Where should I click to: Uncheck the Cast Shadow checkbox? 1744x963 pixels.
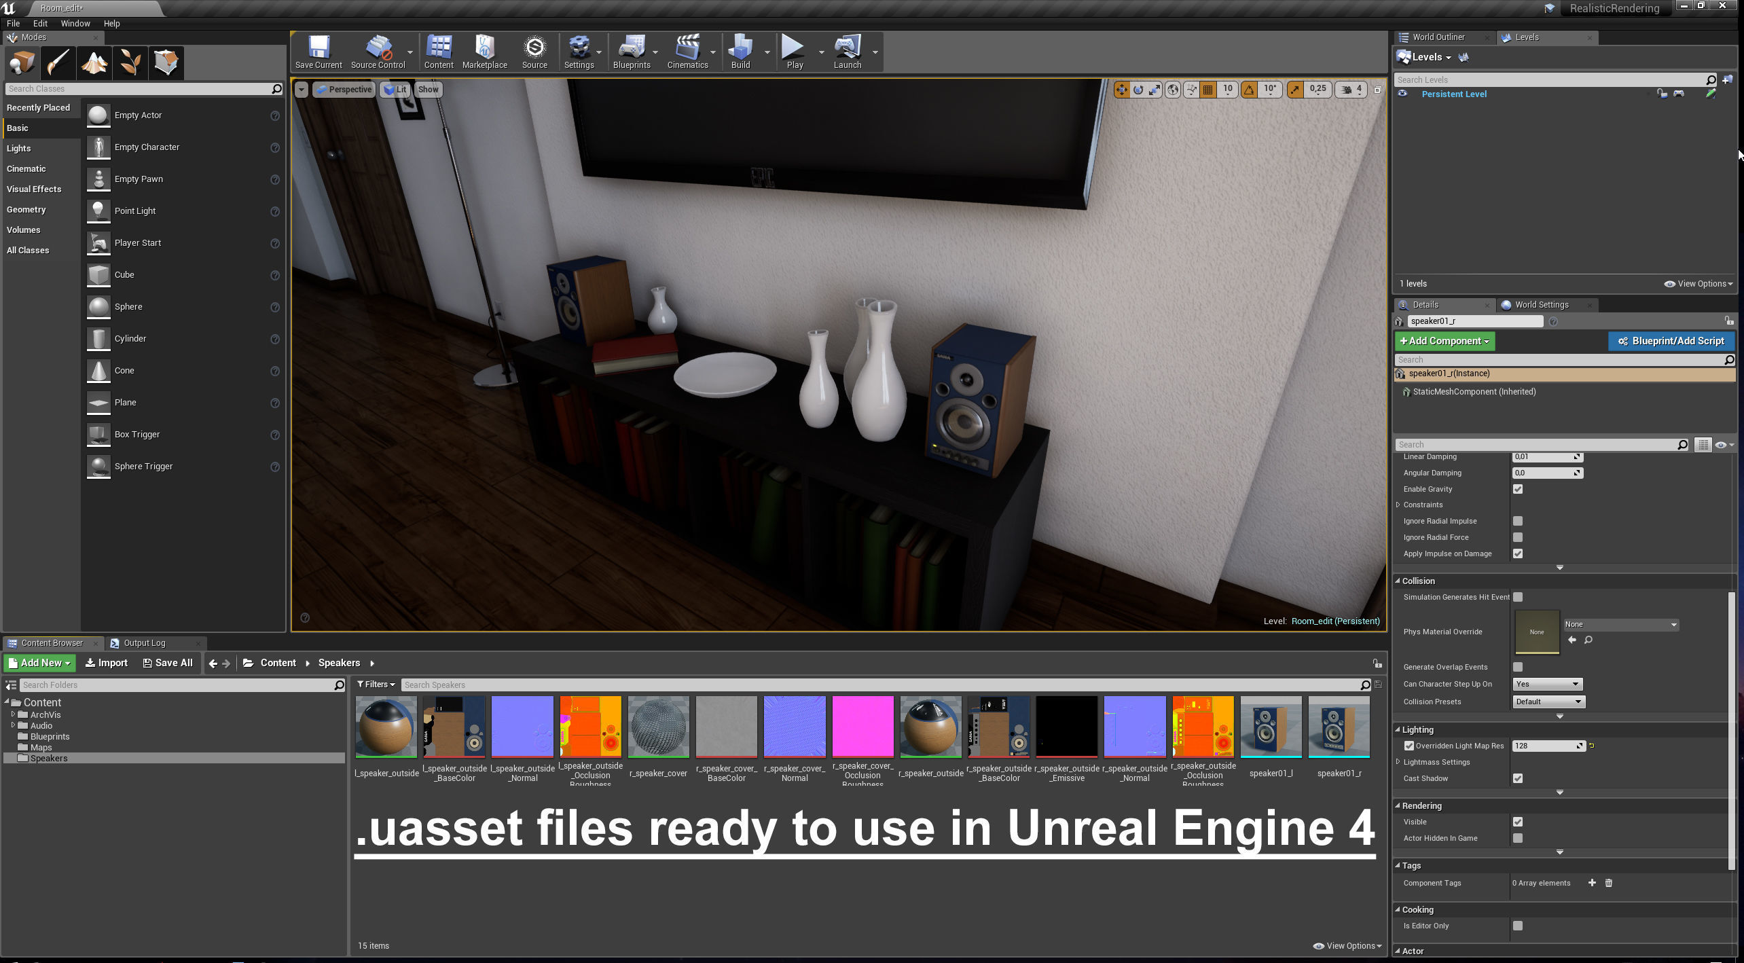coord(1518,778)
